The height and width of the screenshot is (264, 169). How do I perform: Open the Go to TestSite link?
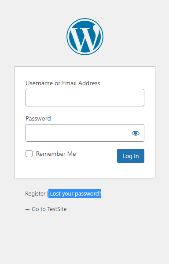(x=46, y=209)
